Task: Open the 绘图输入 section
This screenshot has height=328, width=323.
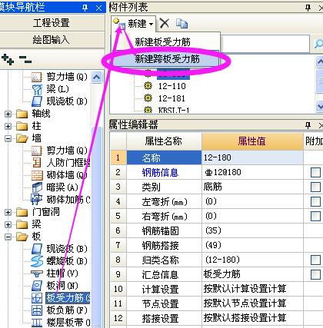Action: (52, 40)
